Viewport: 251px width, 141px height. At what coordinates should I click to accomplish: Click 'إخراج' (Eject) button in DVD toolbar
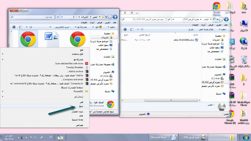(191, 29)
